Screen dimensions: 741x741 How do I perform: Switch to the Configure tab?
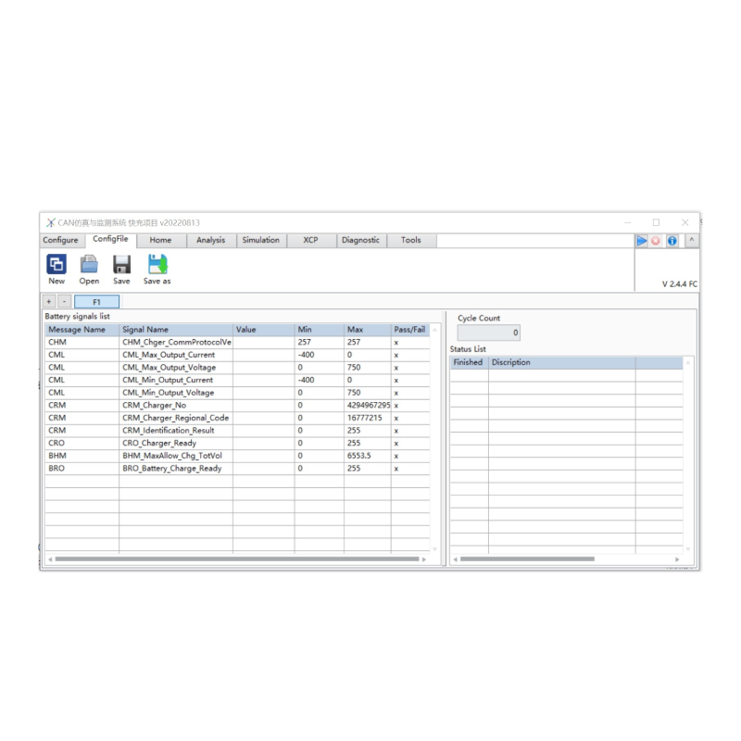pyautogui.click(x=61, y=241)
